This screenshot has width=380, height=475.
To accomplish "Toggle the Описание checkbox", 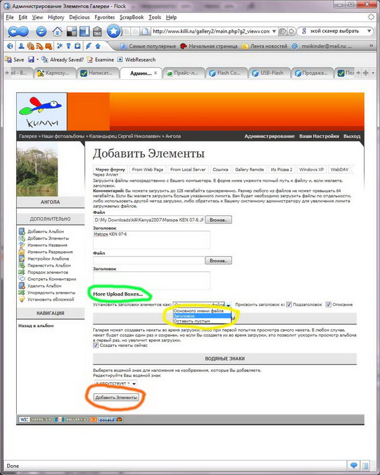I will coord(329,304).
